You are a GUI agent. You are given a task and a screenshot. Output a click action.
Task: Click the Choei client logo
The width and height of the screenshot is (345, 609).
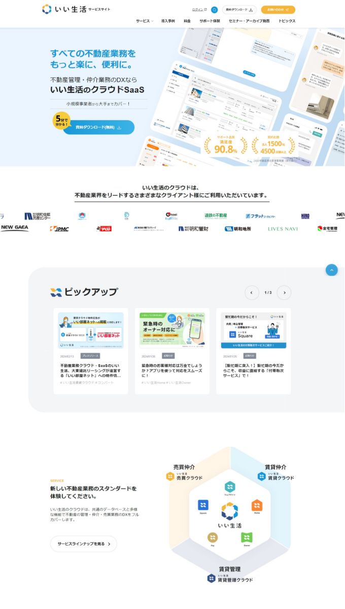click(x=171, y=216)
